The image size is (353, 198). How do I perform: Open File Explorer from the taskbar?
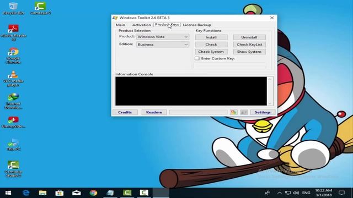pos(42,193)
